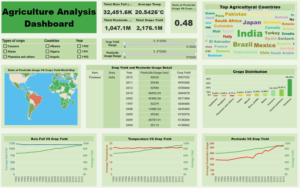Check the Cassava crop type checkbox
Viewport: 300px width, 188px height.
[x=5, y=46]
